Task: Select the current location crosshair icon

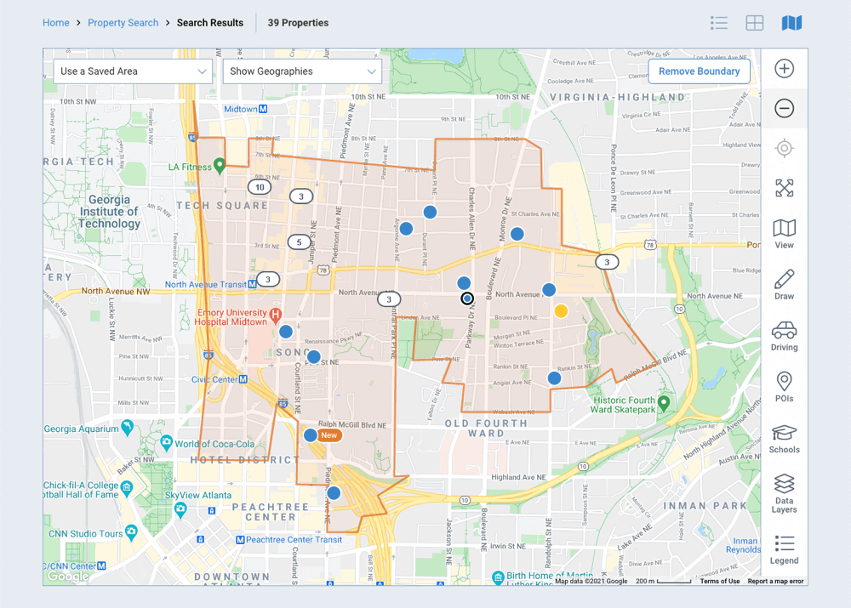Action: pyautogui.click(x=785, y=148)
